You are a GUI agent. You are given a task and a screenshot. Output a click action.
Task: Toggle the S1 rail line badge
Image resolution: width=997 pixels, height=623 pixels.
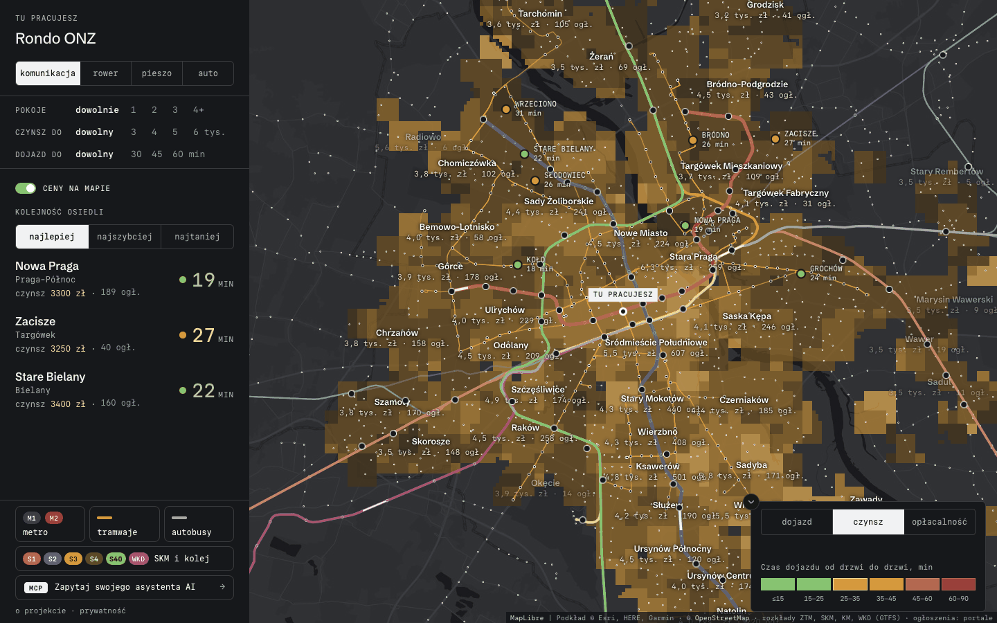point(32,559)
